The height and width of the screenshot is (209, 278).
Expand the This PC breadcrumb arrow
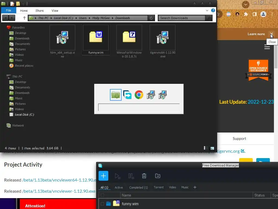(x=51, y=18)
